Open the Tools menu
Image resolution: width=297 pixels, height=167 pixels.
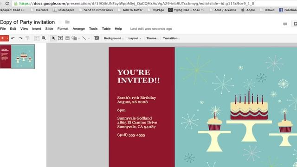(93, 29)
